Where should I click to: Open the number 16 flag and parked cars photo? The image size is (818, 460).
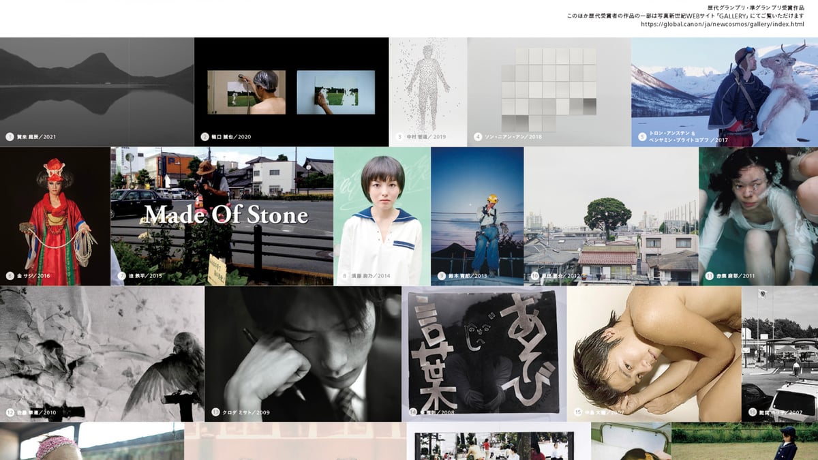tap(780, 354)
